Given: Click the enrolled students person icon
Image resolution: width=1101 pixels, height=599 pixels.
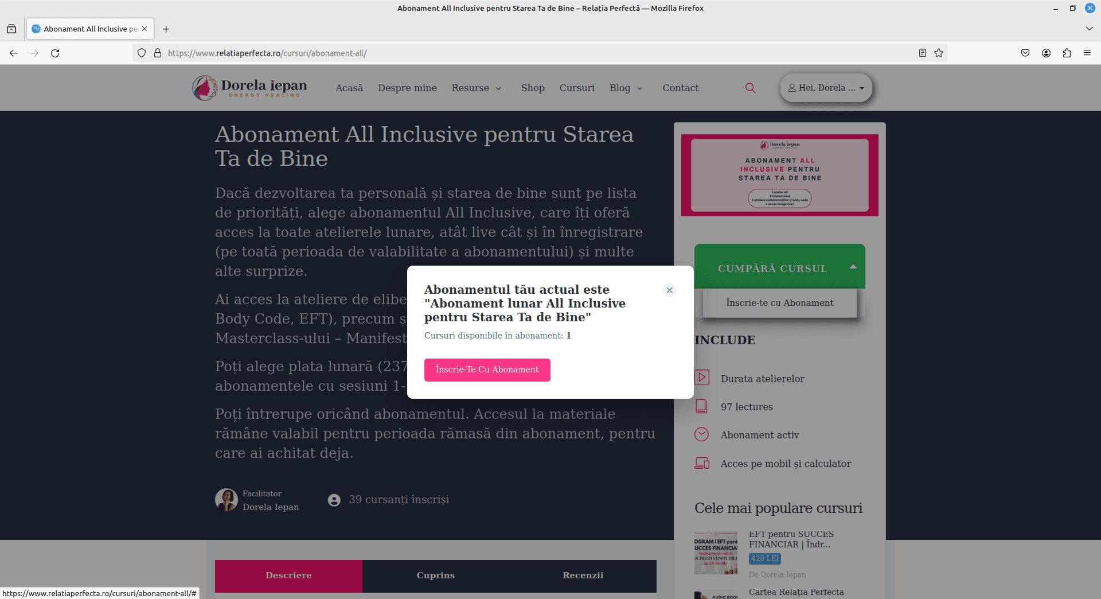Looking at the screenshot, I should click(334, 500).
